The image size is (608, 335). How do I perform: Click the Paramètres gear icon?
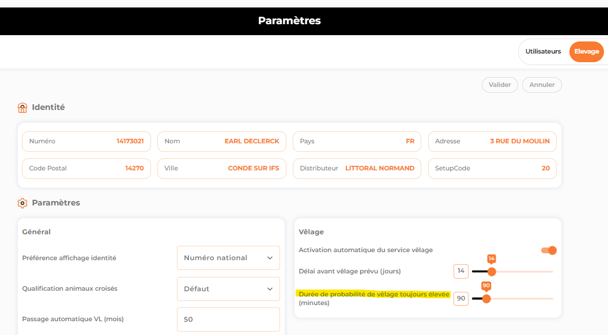(x=22, y=203)
